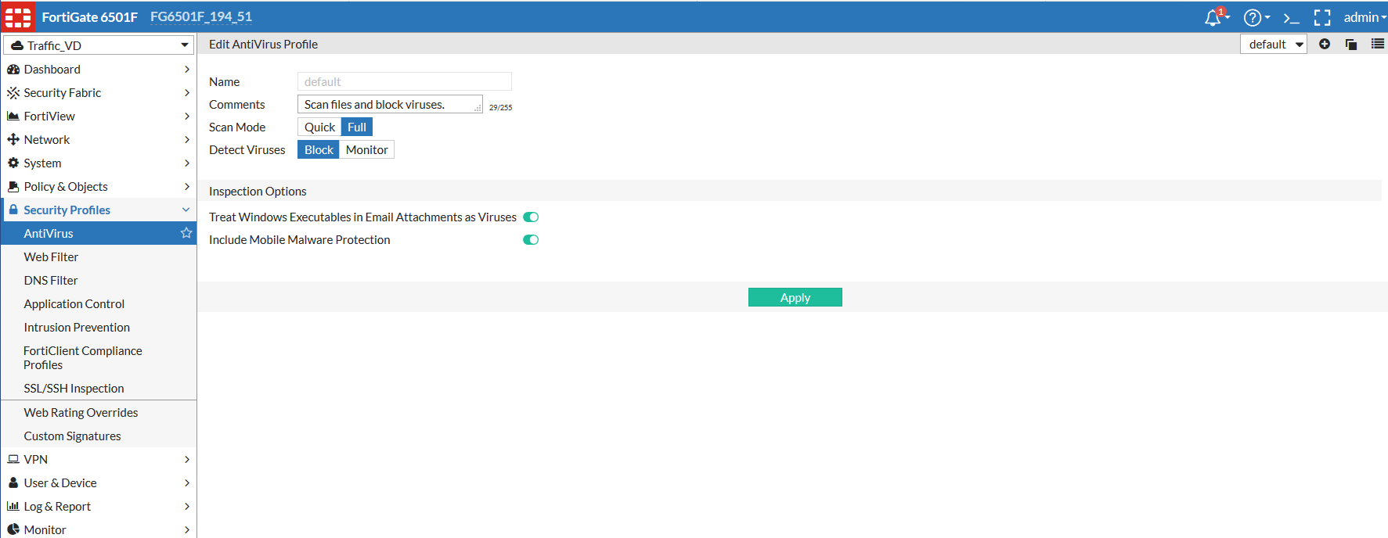Click the FortiGate 6501F title
The height and width of the screenshot is (538, 1388).
89,16
